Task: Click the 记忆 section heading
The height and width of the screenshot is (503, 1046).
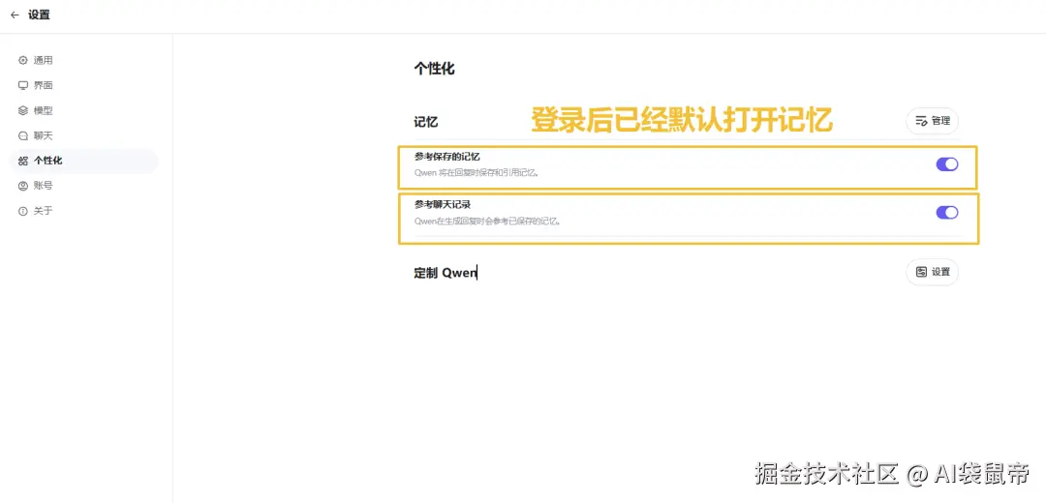Action: click(x=425, y=123)
